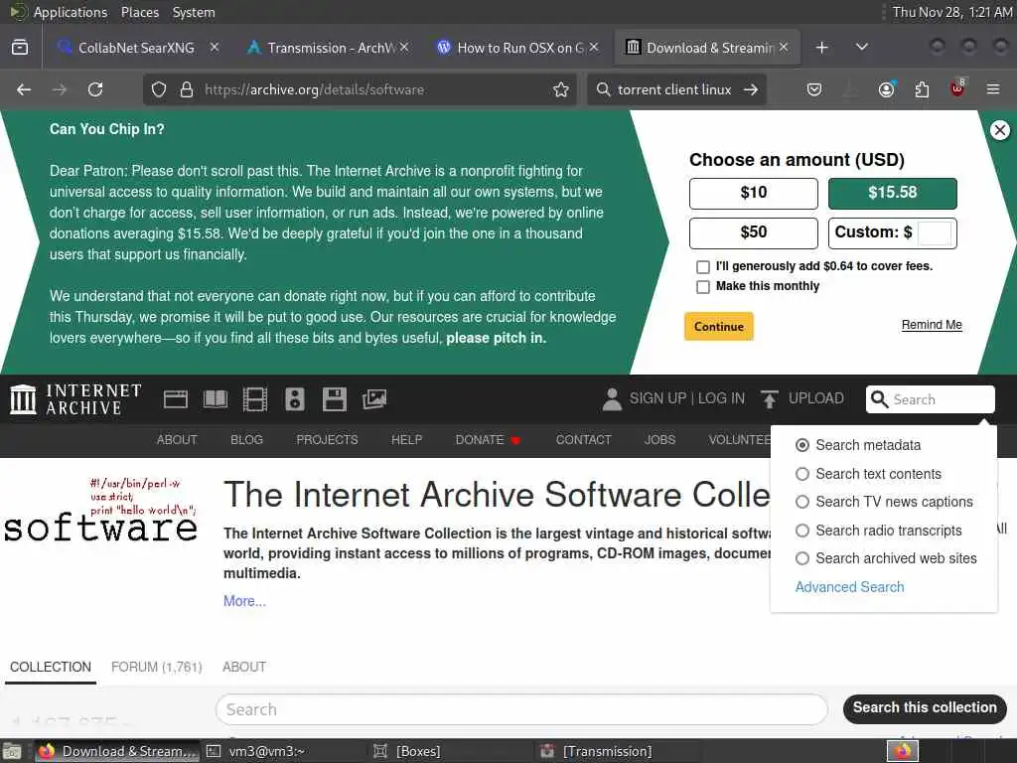The image size is (1017, 763).
Task: Expand the list all tabs chevron
Action: pyautogui.click(x=861, y=48)
